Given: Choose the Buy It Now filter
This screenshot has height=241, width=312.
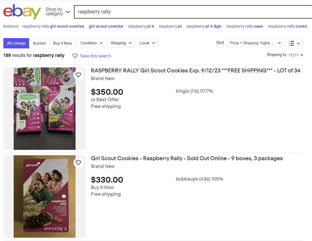Looking at the screenshot, I should 62,43.
